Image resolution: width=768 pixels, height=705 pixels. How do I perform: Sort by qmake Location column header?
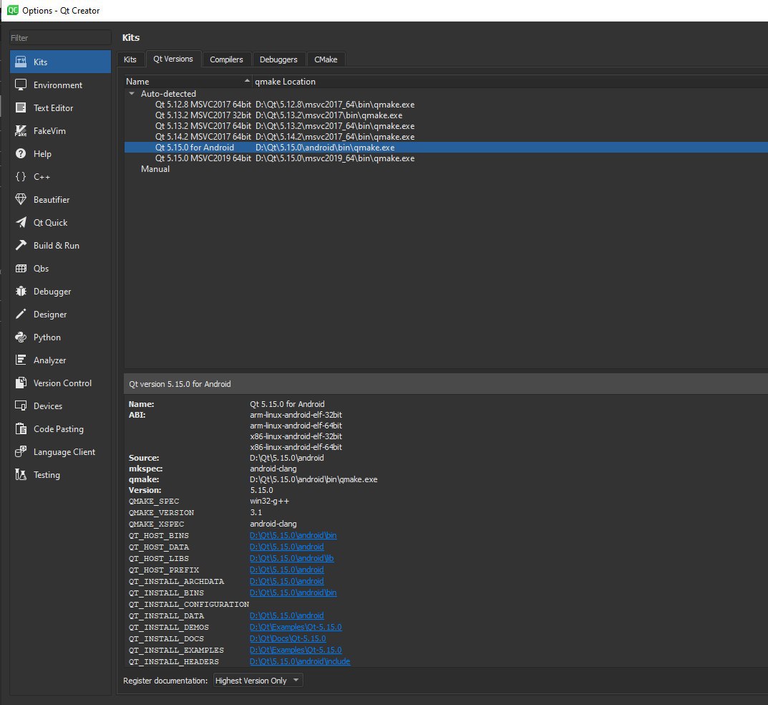tap(510, 82)
